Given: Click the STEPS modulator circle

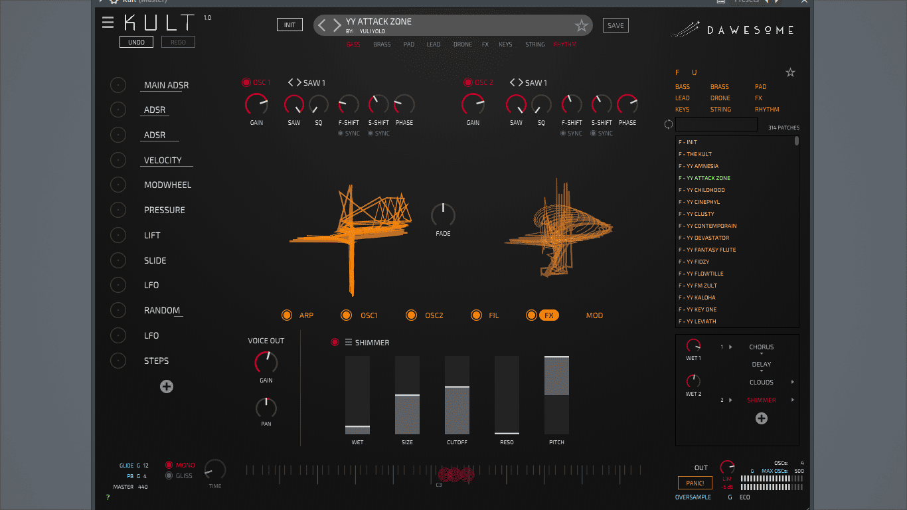Looking at the screenshot, I should (118, 361).
